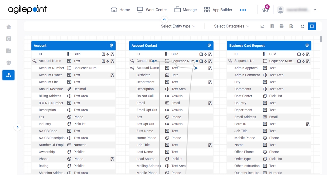Click search-list icon on Account Owner row

(x=112, y=75)
